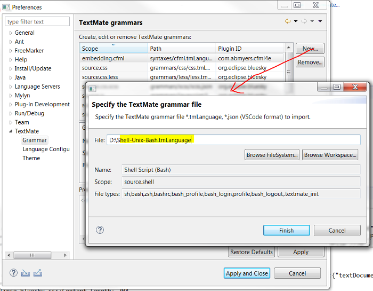This screenshot has height=291, width=373.
Task: Select the source.css grammar row
Action: (182, 68)
